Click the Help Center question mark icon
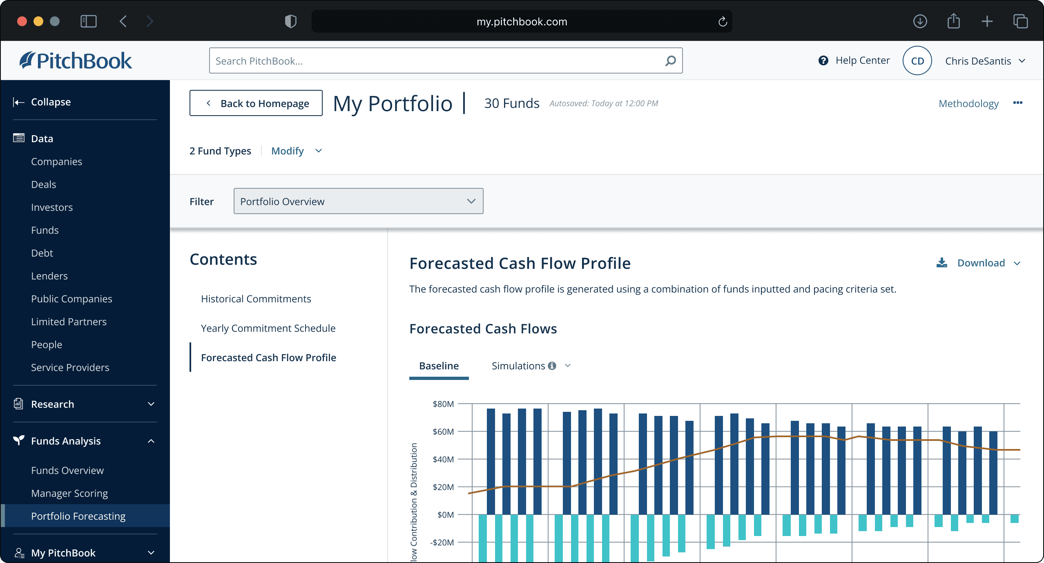 point(823,60)
